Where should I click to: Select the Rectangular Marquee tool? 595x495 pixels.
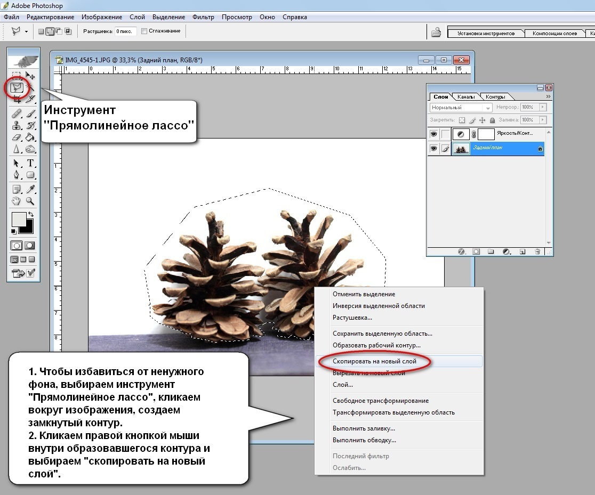click(x=17, y=75)
